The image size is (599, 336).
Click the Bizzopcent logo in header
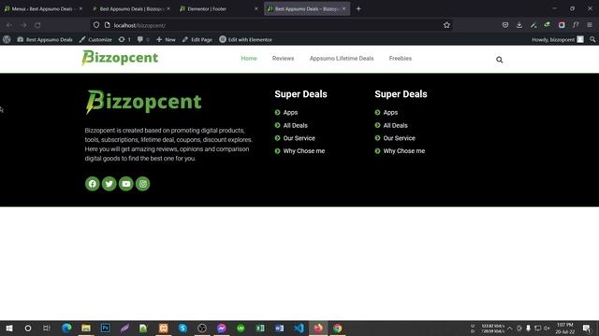(x=120, y=58)
